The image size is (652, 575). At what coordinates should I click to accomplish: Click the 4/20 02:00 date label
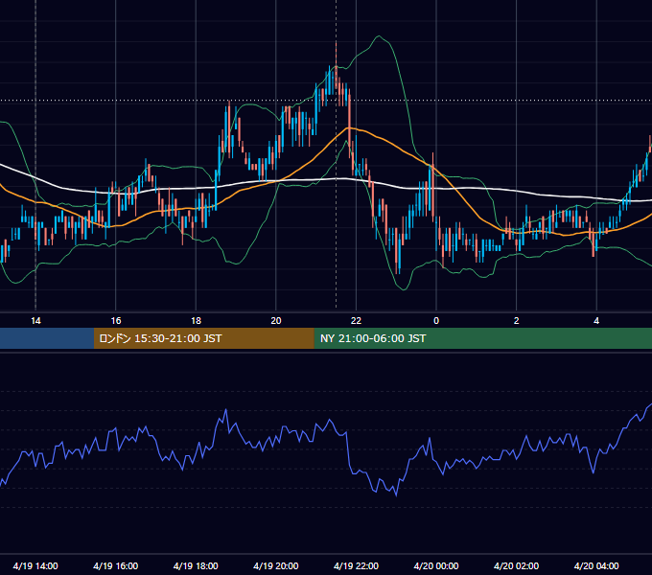click(516, 565)
